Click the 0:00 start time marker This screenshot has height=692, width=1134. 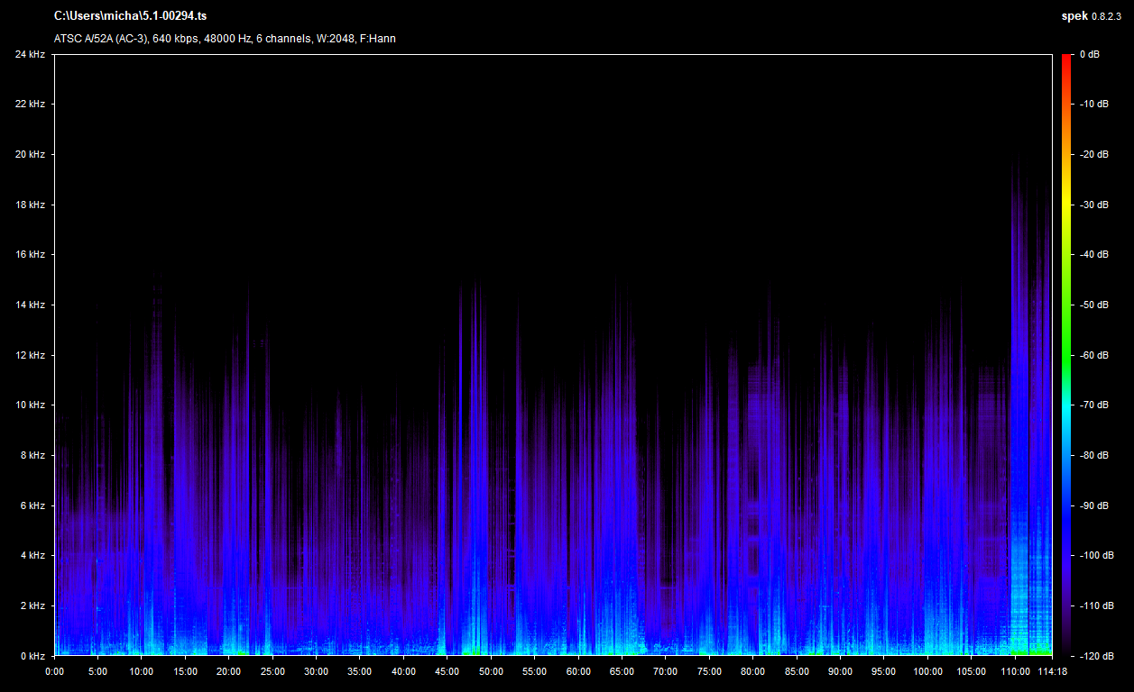point(54,671)
